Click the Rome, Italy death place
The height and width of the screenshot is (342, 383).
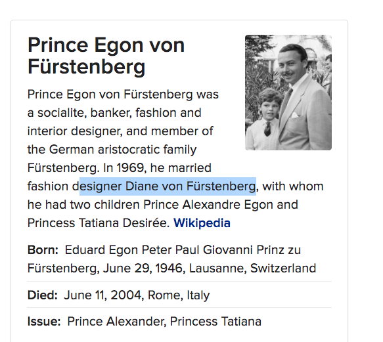(179, 295)
